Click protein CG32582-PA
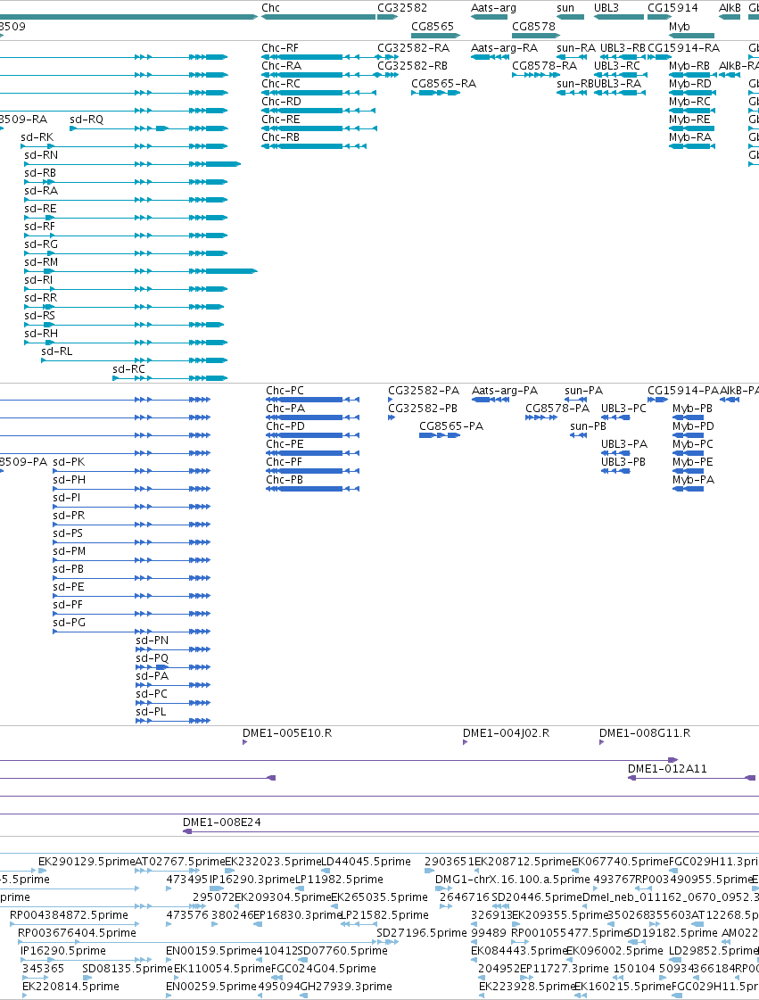Viewport: 759px width, 1000px height. [391, 400]
